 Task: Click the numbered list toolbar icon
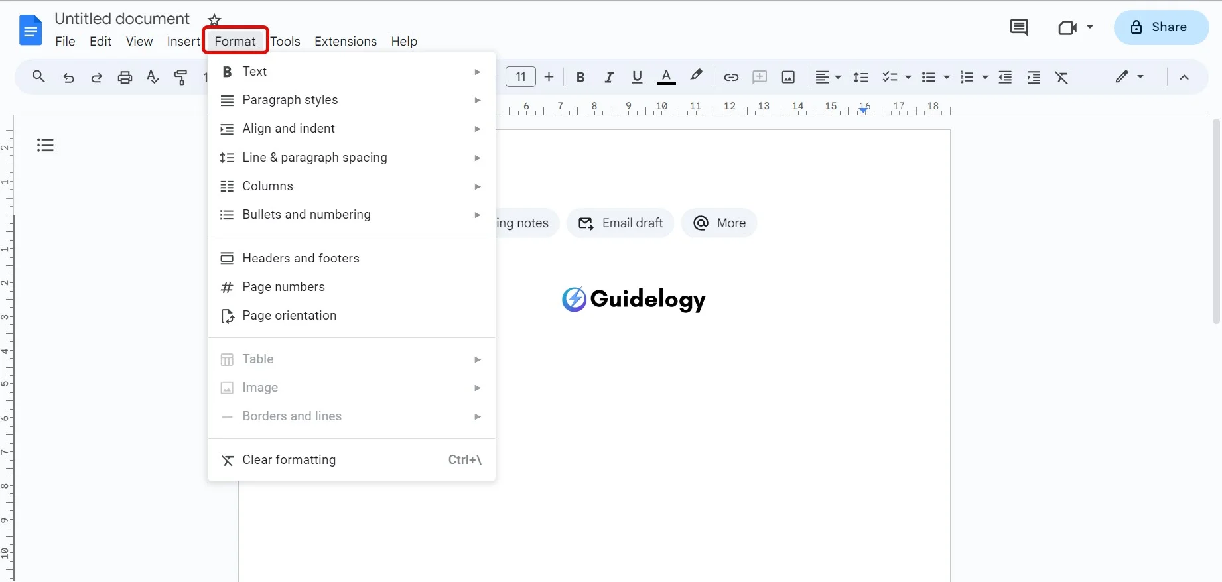coord(967,77)
